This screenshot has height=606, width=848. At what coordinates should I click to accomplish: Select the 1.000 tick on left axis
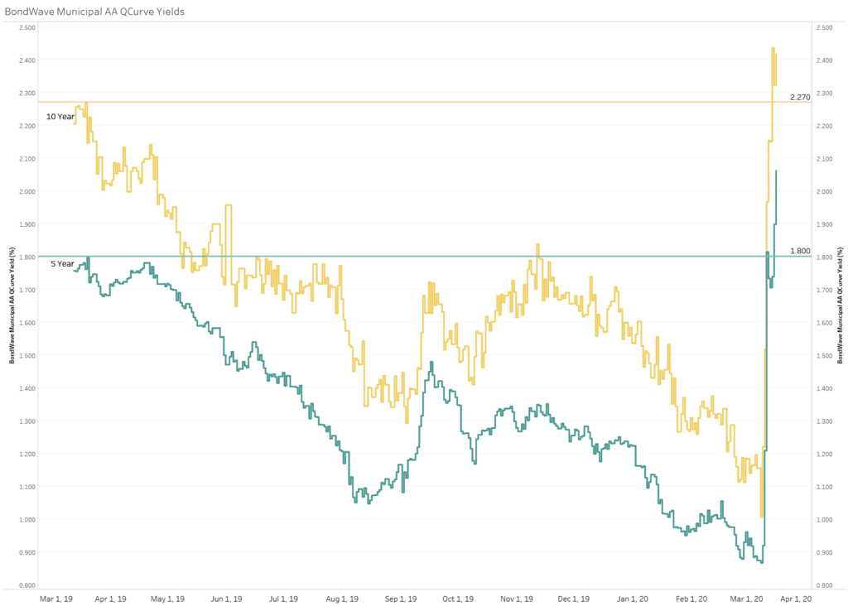[27, 520]
